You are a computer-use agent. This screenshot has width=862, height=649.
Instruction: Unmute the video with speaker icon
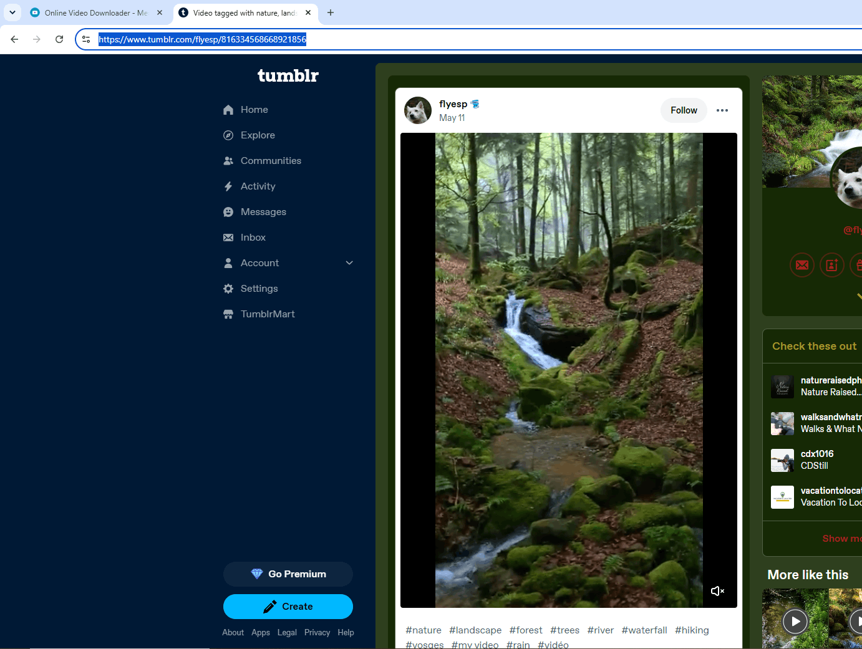(x=717, y=591)
